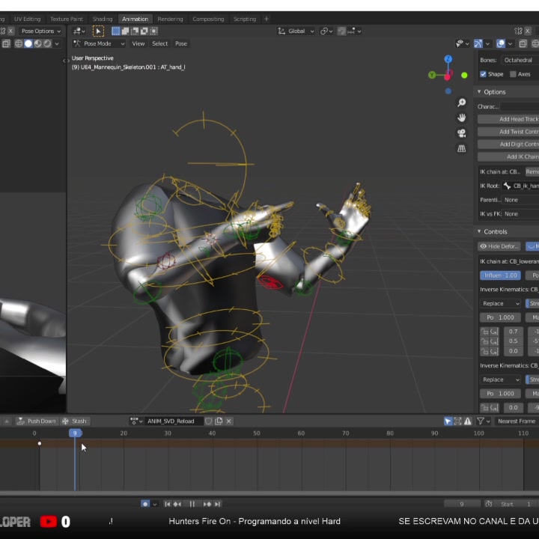
Task: Toggle Only Show Selected arrow in dope sheet
Action: [448, 421]
